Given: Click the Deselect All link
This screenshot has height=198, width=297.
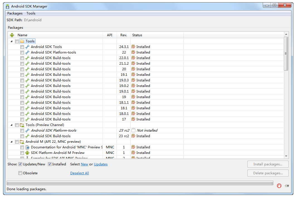Looking at the screenshot, I should 80,173.
